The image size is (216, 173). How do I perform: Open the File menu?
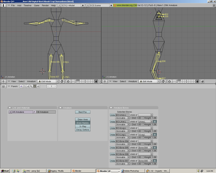pos(13,6)
